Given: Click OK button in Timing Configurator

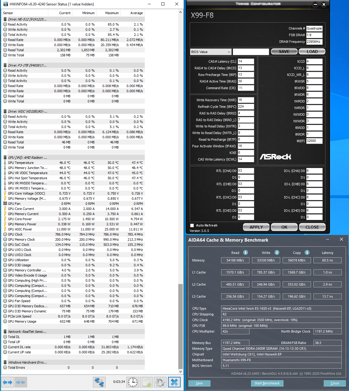Looking at the screenshot, I should coord(284,227).
